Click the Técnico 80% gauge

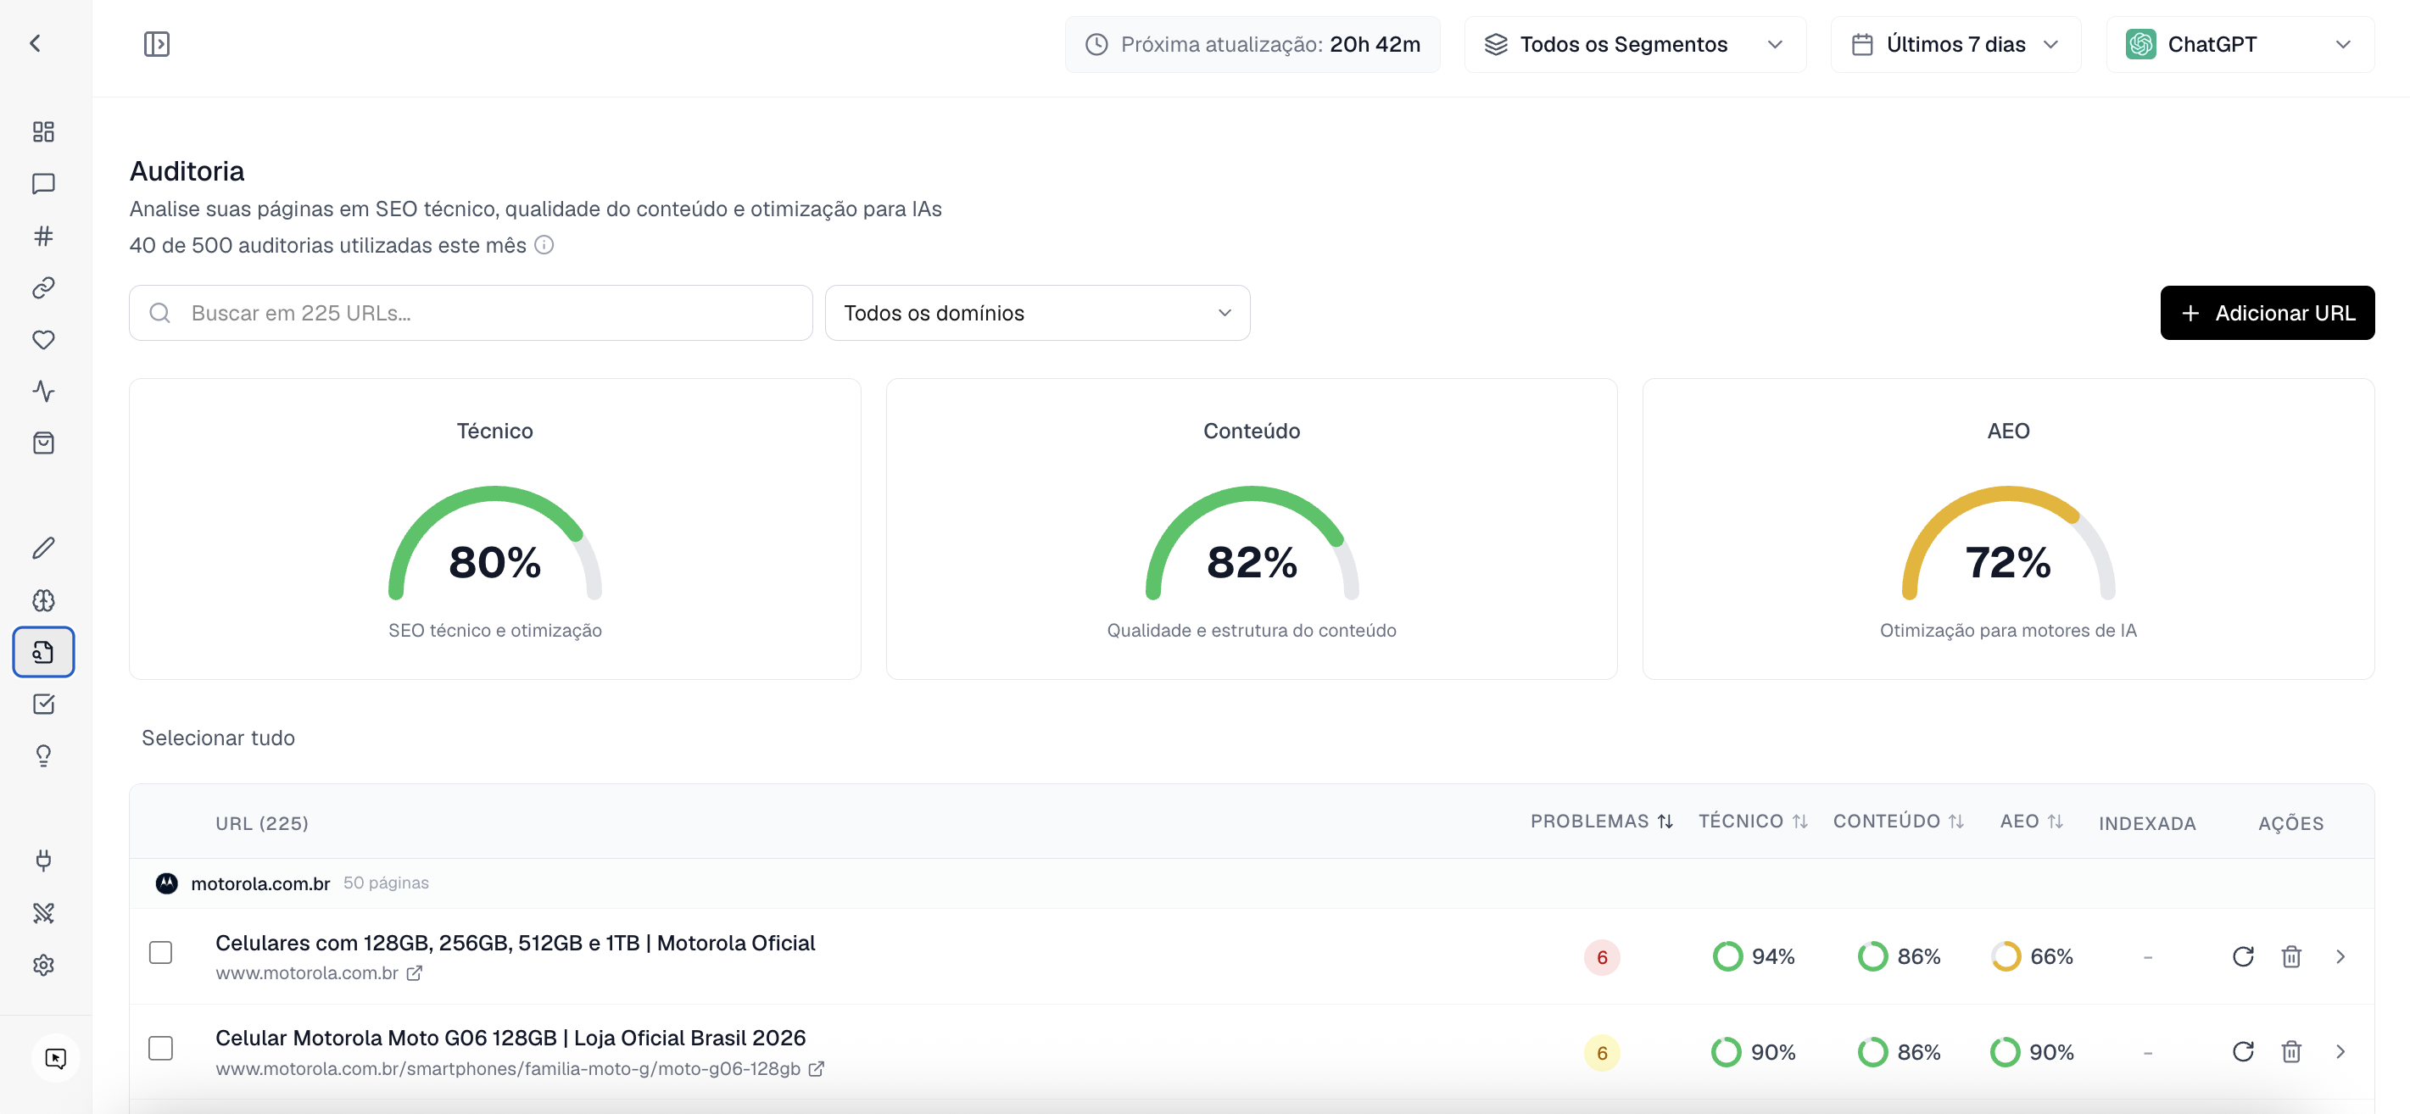click(495, 544)
